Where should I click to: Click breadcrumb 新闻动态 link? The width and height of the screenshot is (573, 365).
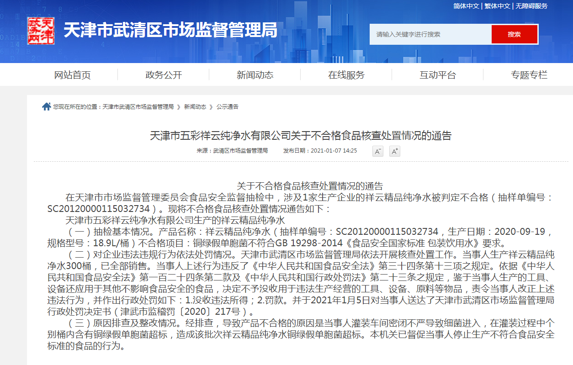click(x=195, y=106)
